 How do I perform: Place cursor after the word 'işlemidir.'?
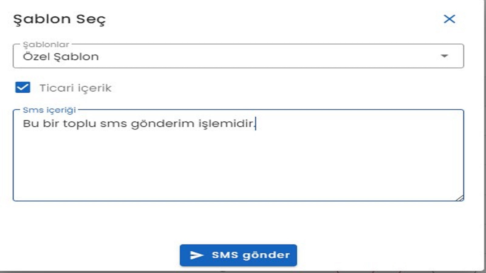(x=255, y=124)
